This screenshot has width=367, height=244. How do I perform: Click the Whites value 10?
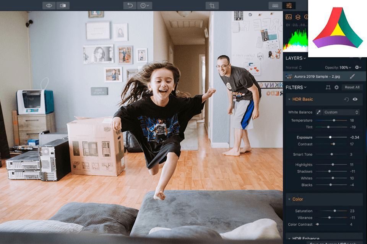coord(352,178)
